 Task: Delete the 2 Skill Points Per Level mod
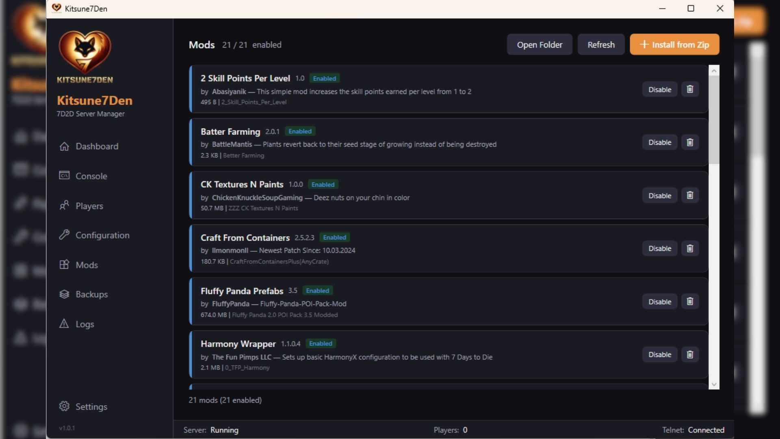coord(690,89)
